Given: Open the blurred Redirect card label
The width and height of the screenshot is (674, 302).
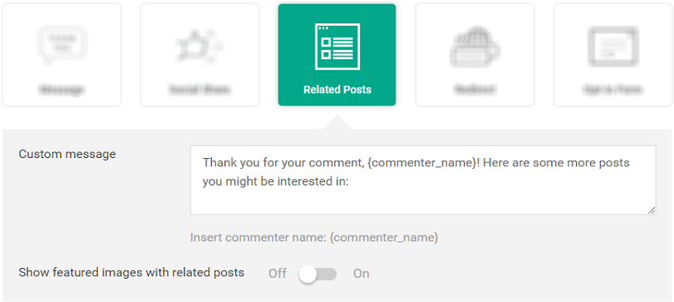Looking at the screenshot, I should 475,90.
